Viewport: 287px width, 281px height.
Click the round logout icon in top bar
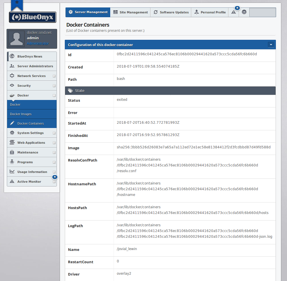[x=244, y=12]
